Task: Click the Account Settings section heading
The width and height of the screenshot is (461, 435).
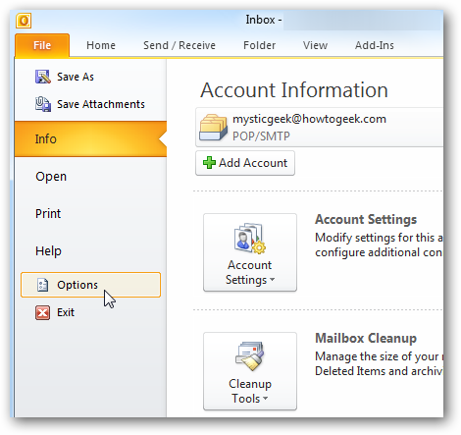Action: pyautogui.click(x=366, y=219)
